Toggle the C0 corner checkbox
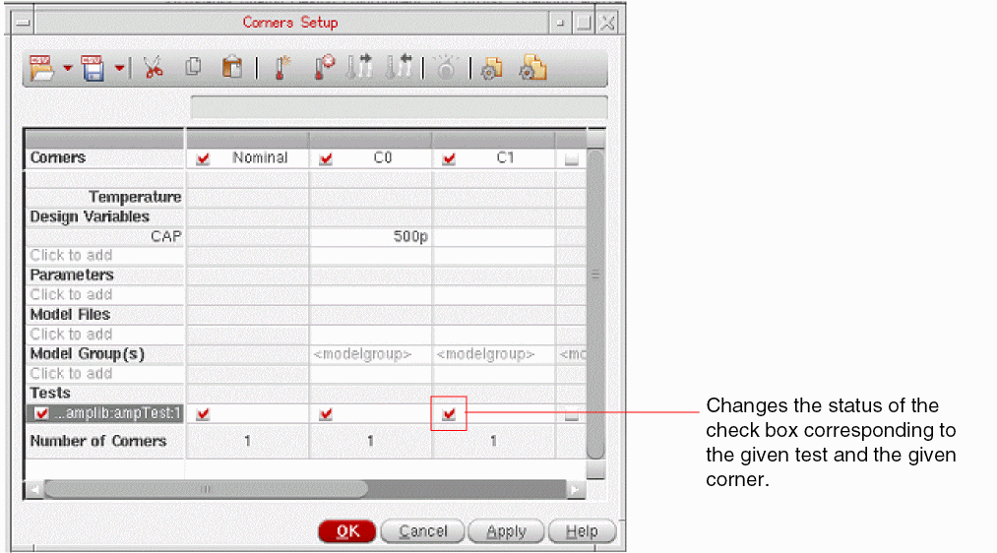Image resolution: width=997 pixels, height=553 pixels. point(326,158)
